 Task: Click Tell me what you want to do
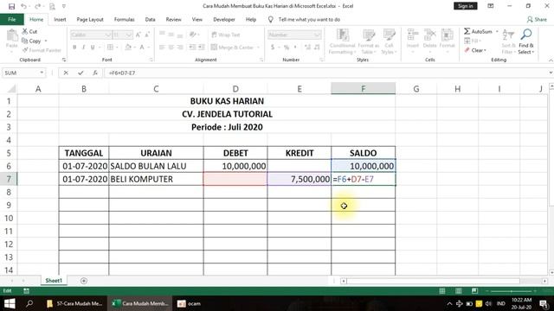click(x=309, y=19)
